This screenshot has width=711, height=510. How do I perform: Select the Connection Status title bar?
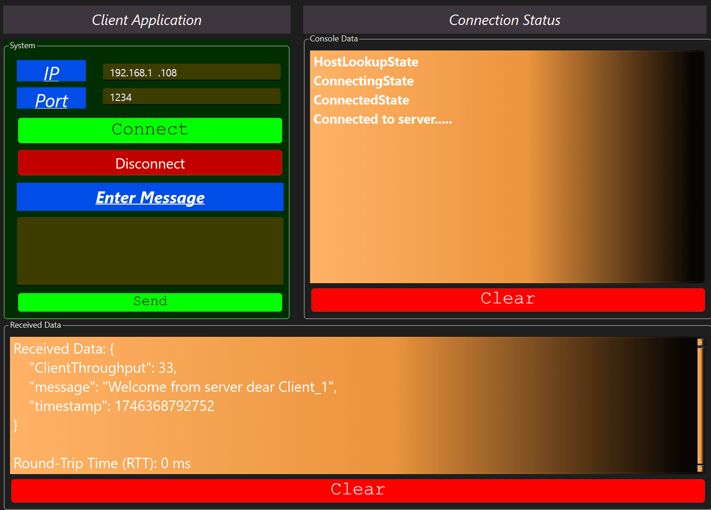505,20
